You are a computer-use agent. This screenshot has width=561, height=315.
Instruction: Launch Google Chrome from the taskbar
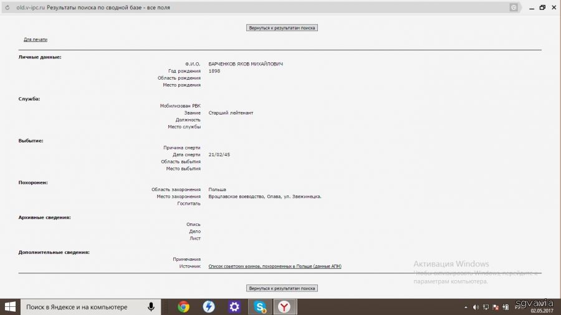pyautogui.click(x=183, y=307)
